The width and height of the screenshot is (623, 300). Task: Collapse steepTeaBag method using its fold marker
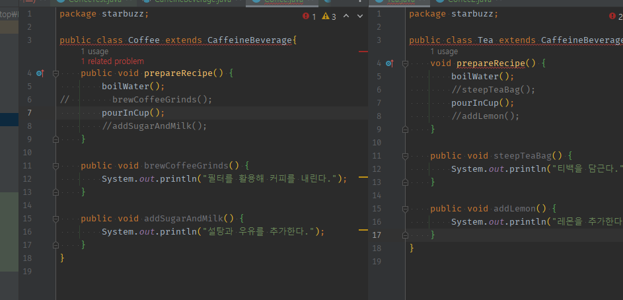pos(405,156)
